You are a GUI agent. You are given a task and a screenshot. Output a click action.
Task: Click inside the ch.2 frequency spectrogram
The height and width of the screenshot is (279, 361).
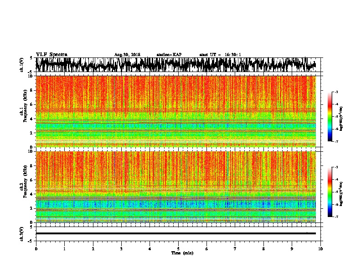(176, 187)
